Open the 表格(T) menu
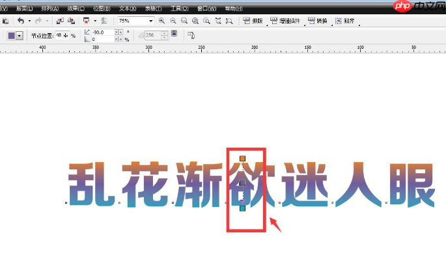 (153, 8)
